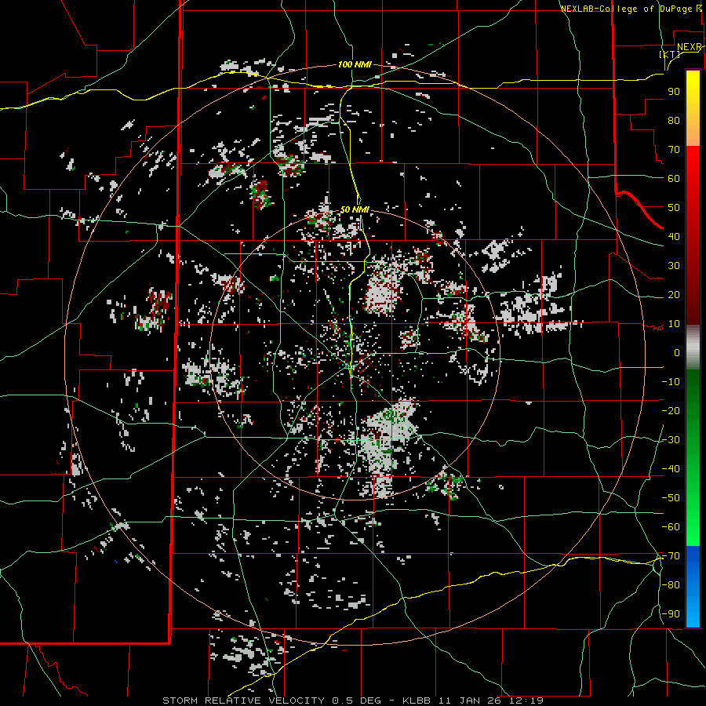Click the 50 value on velocity scale
Image resolution: width=706 pixels, height=706 pixels.
(x=674, y=208)
